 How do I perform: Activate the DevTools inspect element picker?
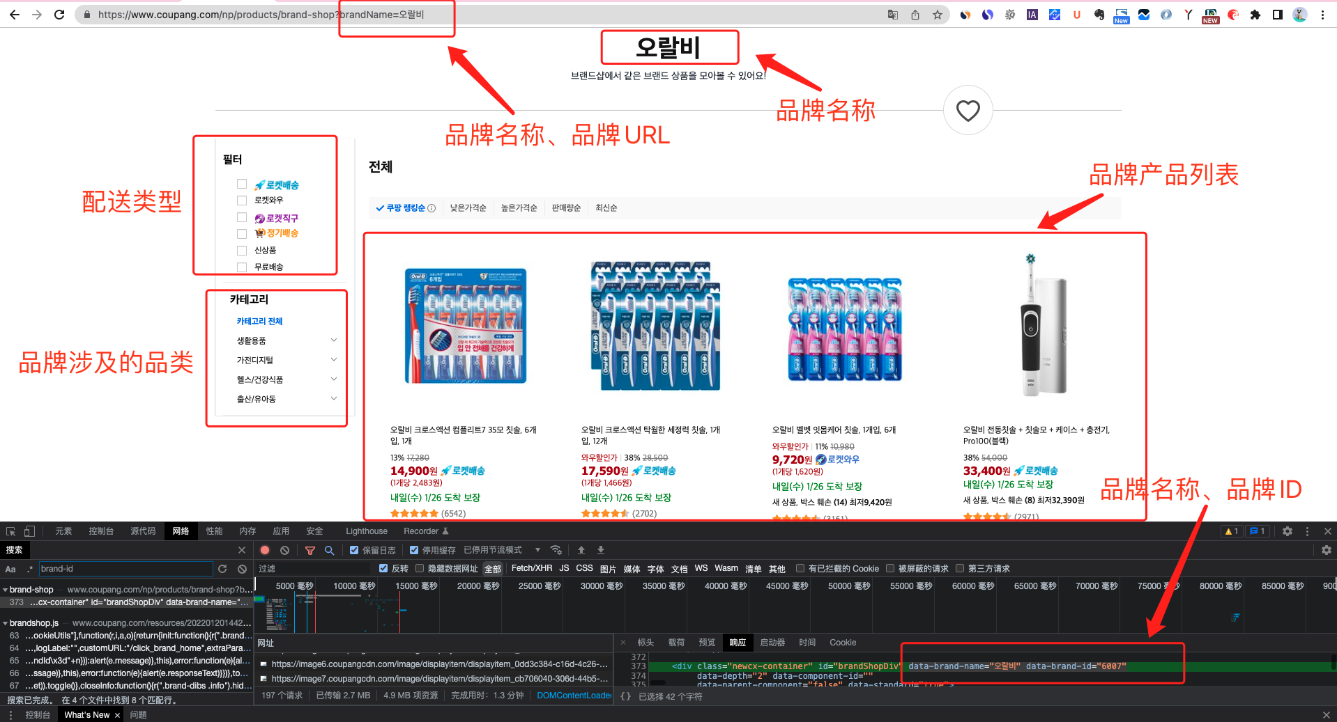[11, 531]
